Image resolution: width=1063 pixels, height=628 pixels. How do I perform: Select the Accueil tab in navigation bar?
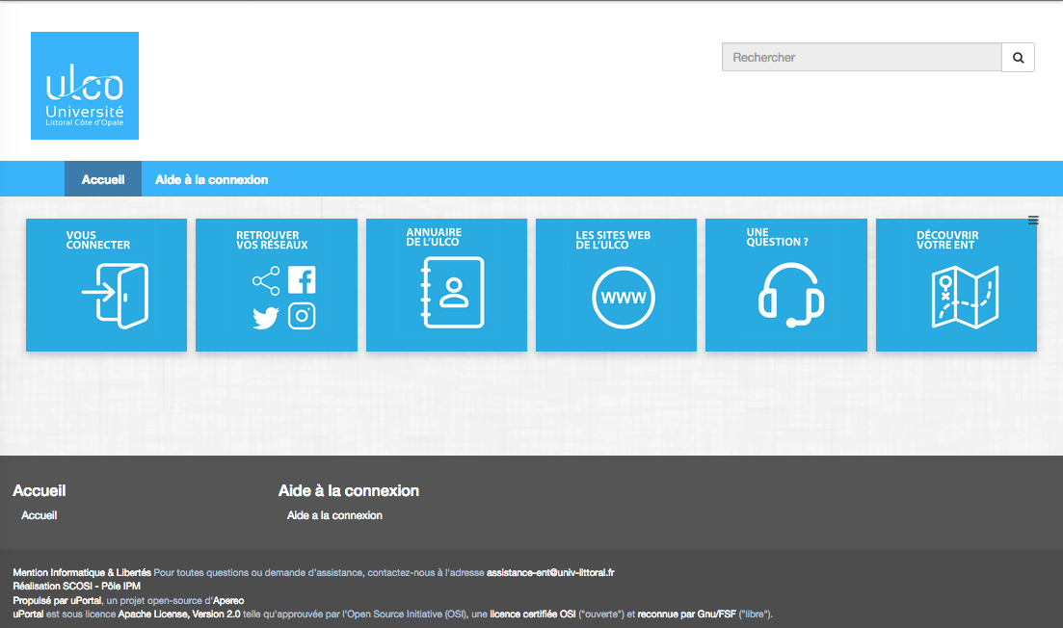point(103,180)
